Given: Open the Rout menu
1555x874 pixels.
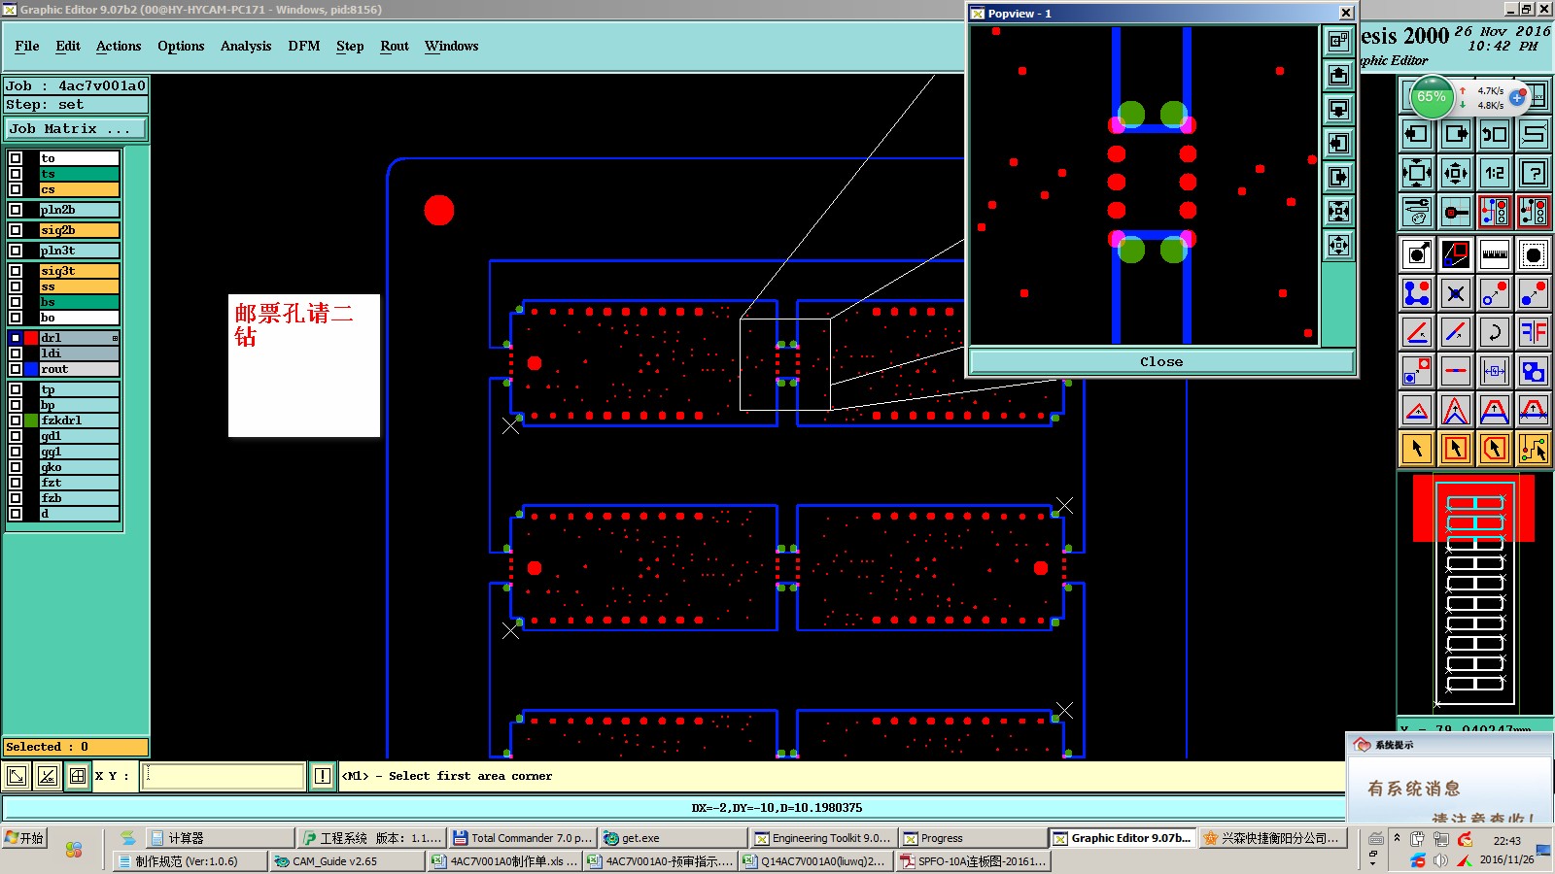Looking at the screenshot, I should 395,46.
